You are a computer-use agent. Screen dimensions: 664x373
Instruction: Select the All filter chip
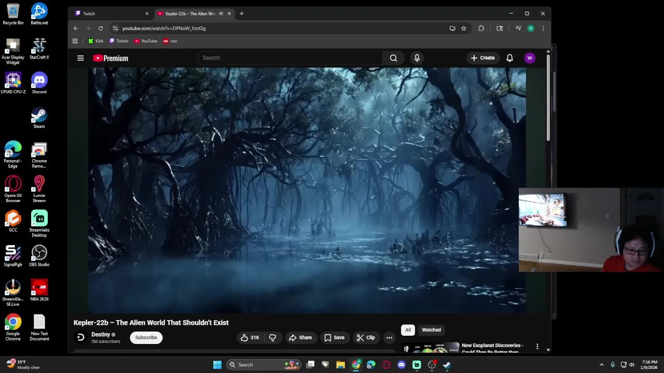(x=408, y=330)
